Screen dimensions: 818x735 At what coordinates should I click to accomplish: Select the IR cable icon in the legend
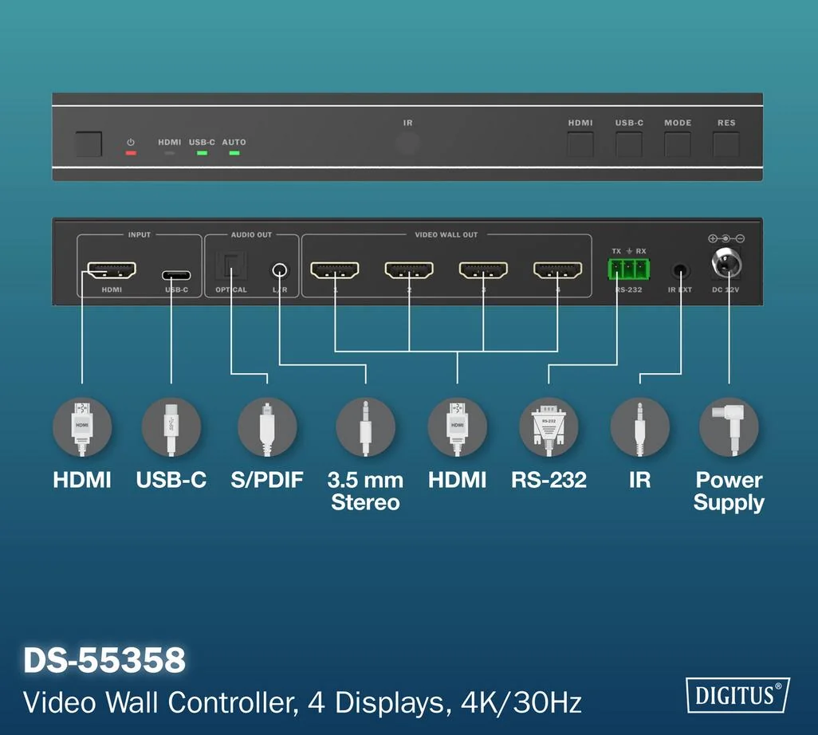[639, 426]
